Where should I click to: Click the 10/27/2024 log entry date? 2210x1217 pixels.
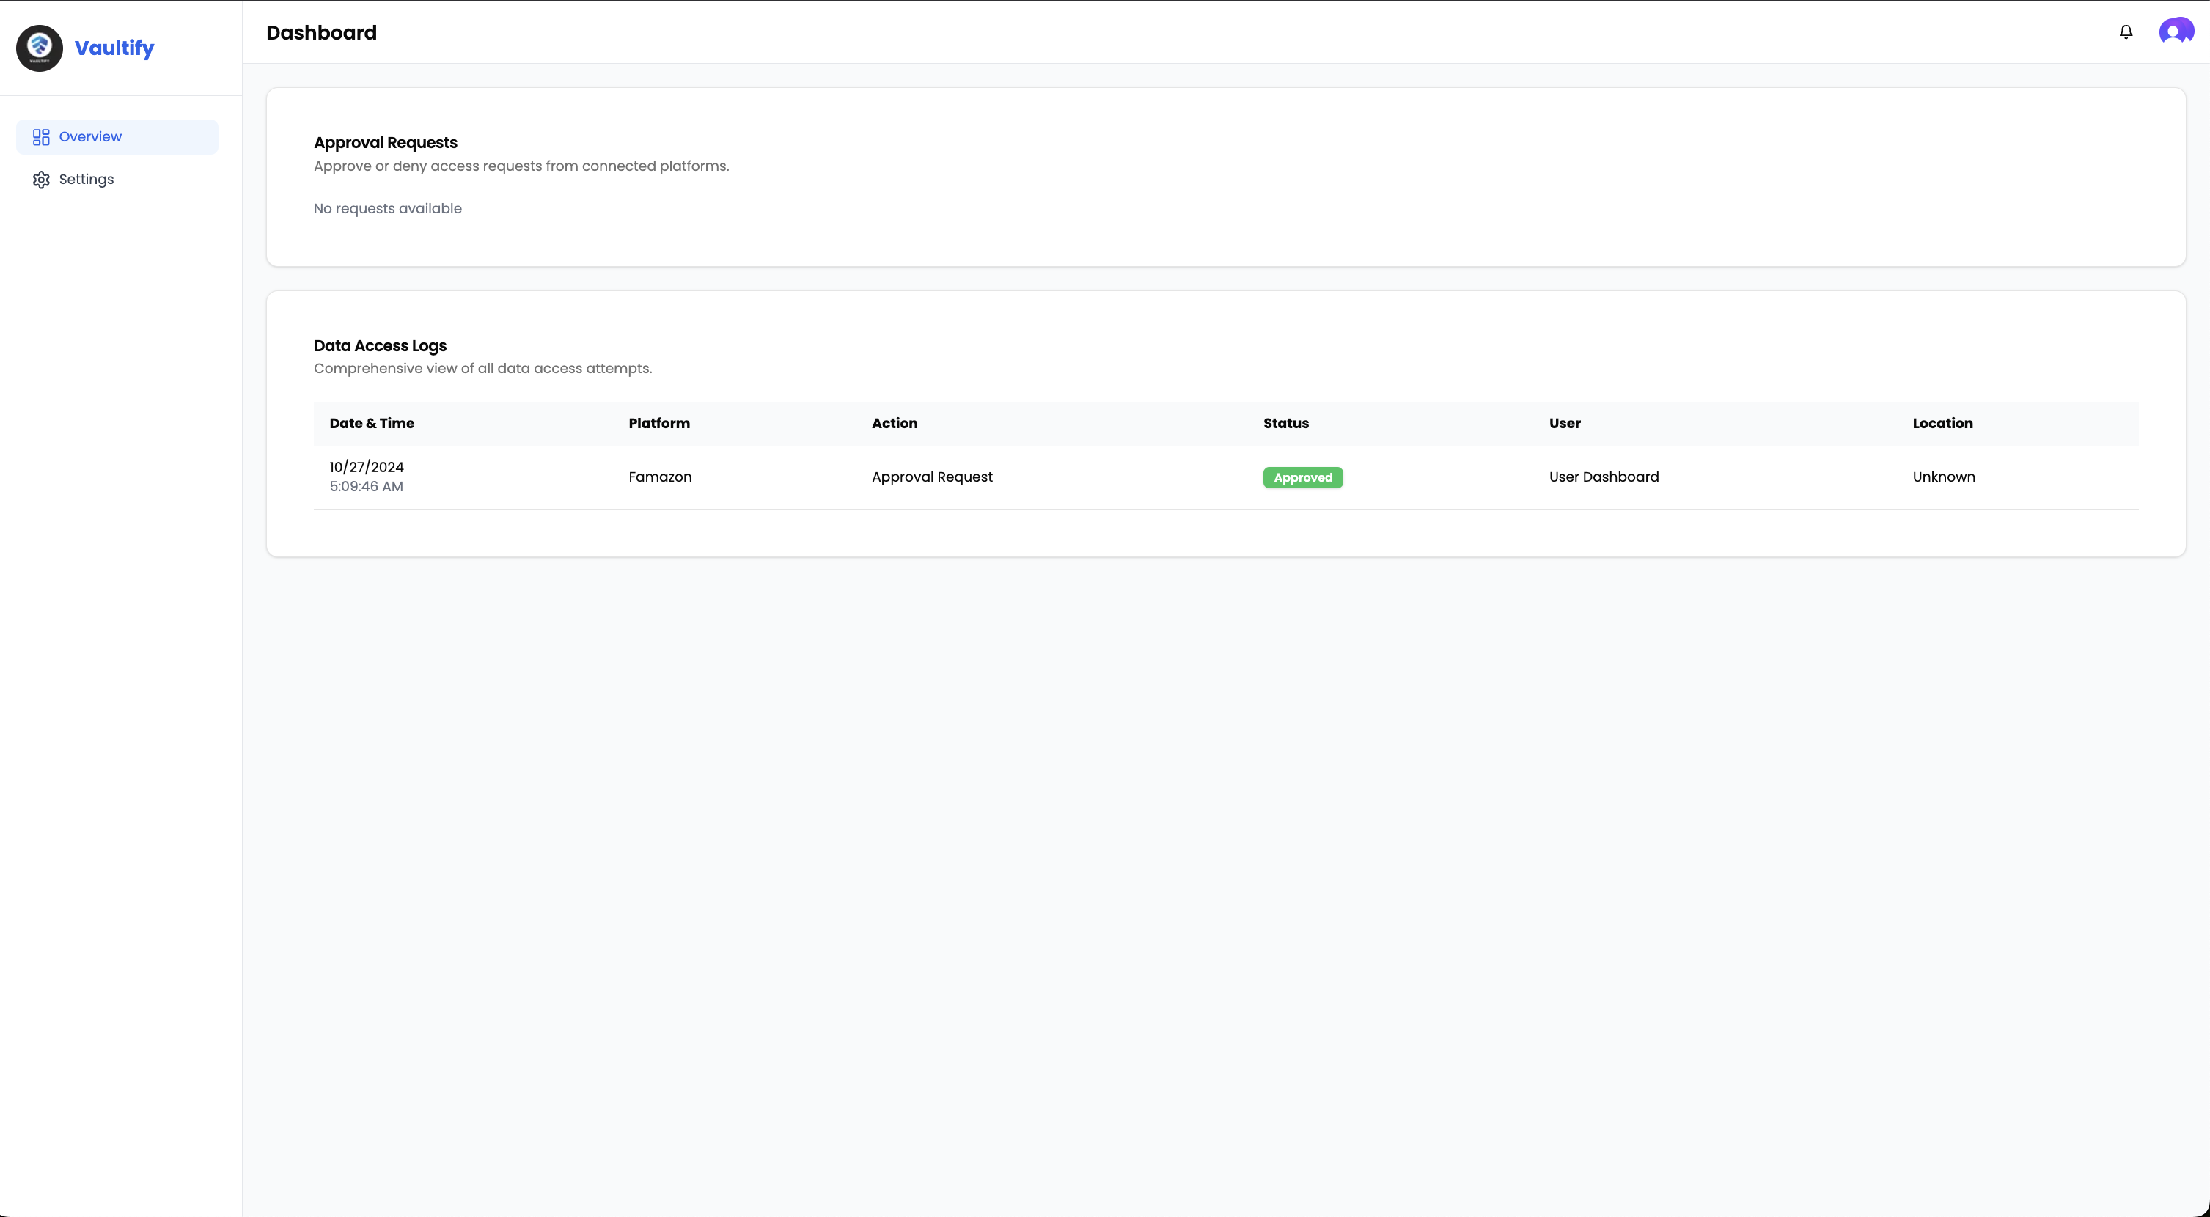point(367,468)
